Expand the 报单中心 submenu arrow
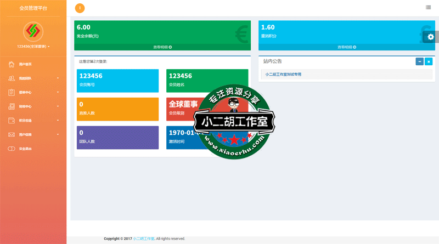This screenshot has width=439, height=244. coord(57,93)
